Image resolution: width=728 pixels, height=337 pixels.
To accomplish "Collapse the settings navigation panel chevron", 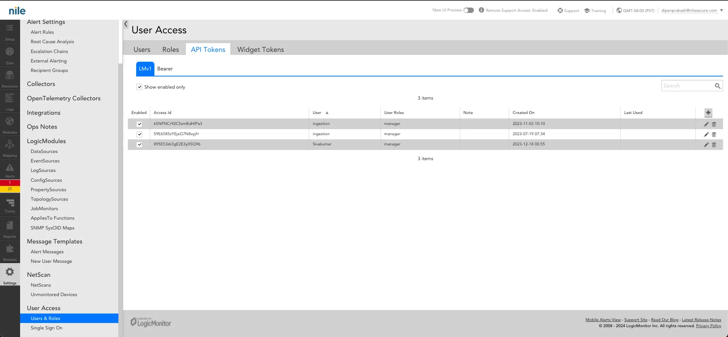I will point(126,24).
